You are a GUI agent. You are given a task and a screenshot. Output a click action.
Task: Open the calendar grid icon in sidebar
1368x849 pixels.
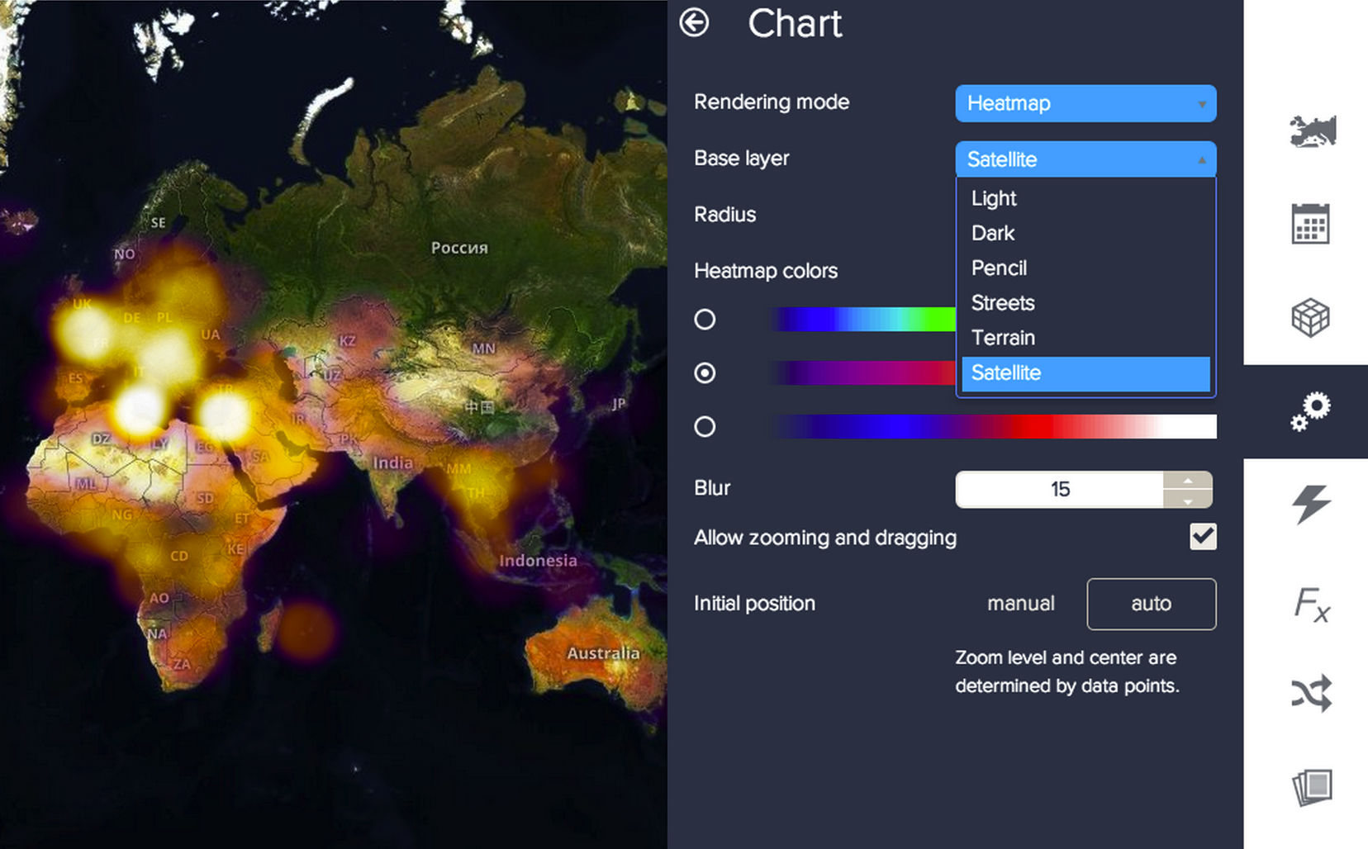1310,224
